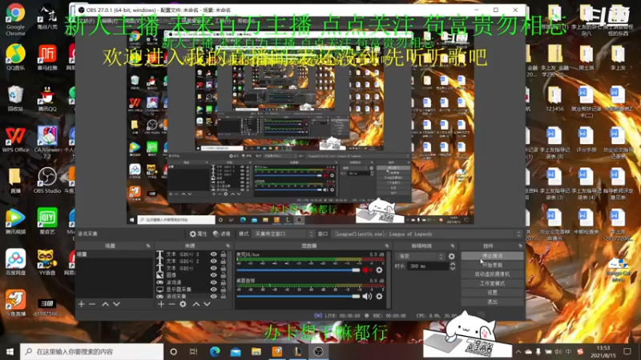Click 工作室模式 button
This screenshot has height=360, width=641.
tap(492, 283)
